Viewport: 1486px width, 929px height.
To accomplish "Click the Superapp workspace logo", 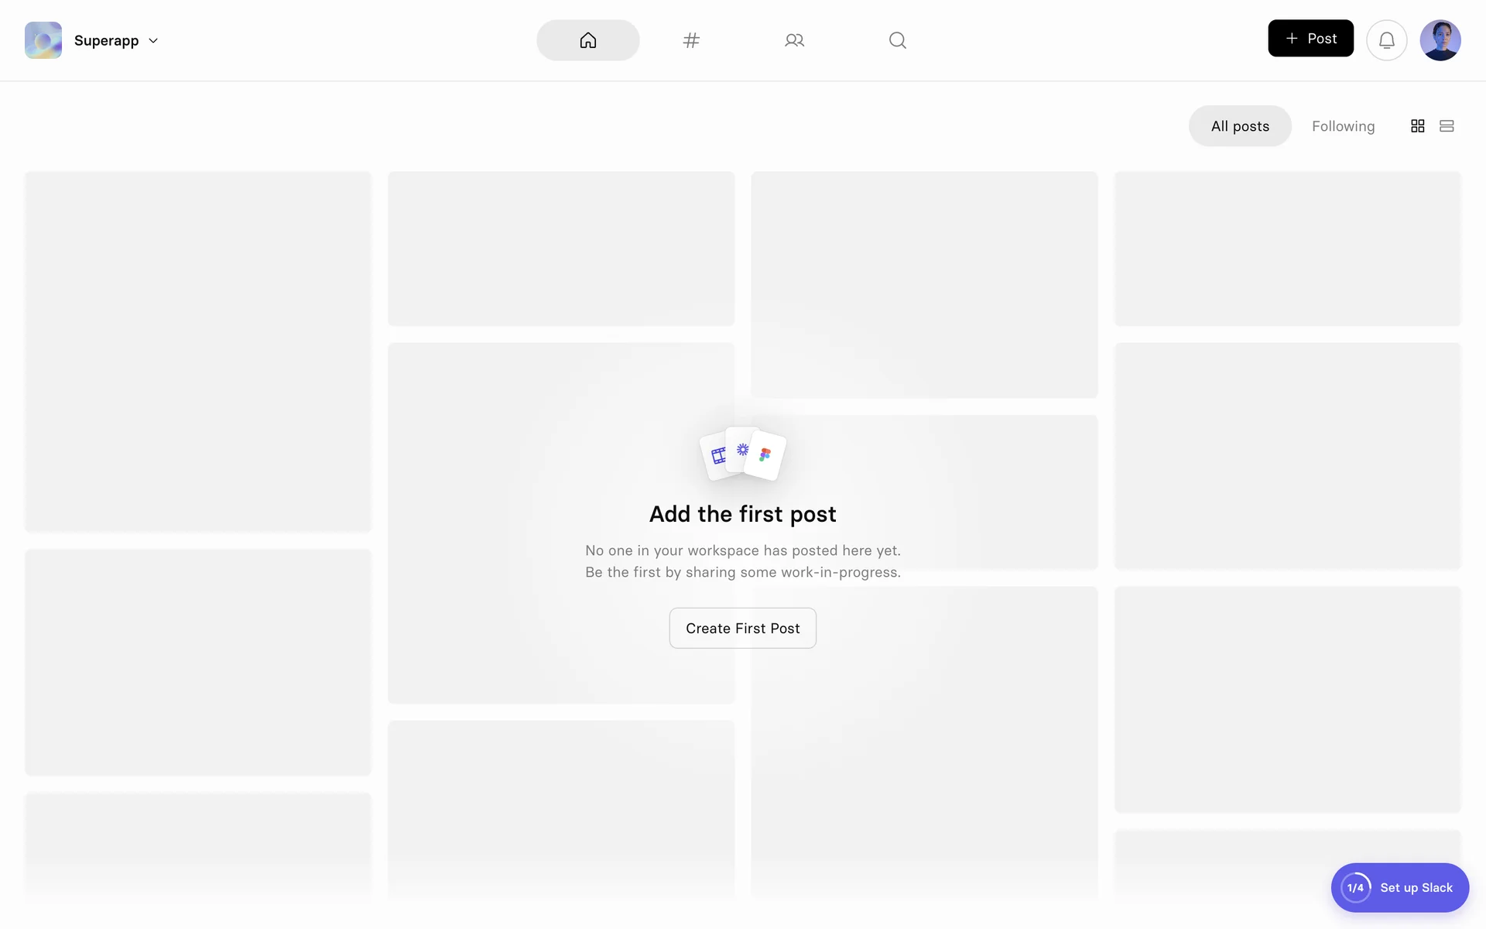I will tap(43, 40).
